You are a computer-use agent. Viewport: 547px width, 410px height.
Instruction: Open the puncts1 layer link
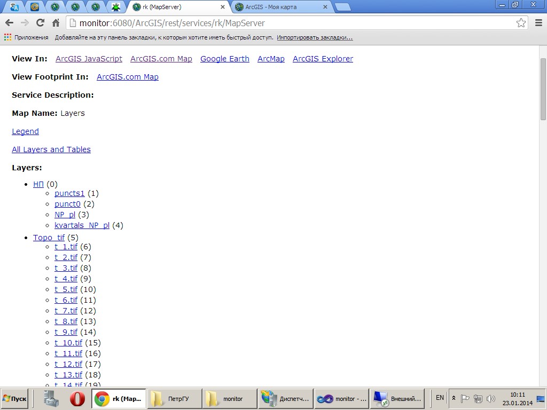(x=69, y=193)
